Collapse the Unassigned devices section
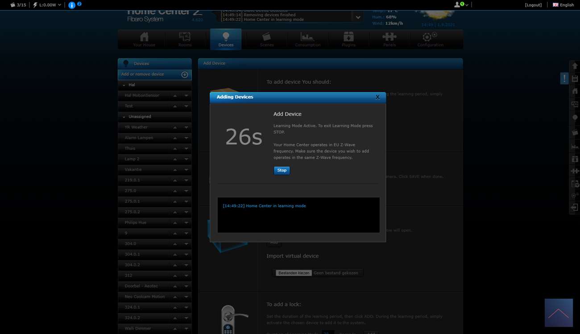The width and height of the screenshot is (580, 334). coord(124,117)
